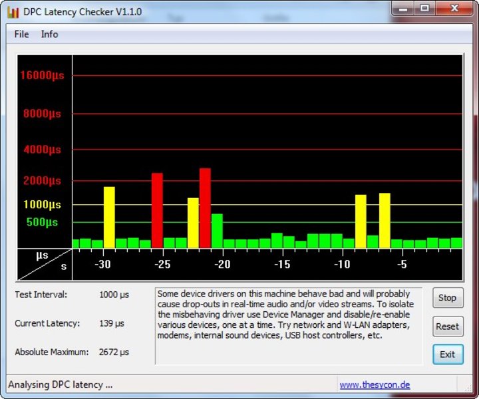Click the DPC Latency Checker V1.1.0 title
Image resolution: width=479 pixels, height=399 pixels.
coord(82,12)
